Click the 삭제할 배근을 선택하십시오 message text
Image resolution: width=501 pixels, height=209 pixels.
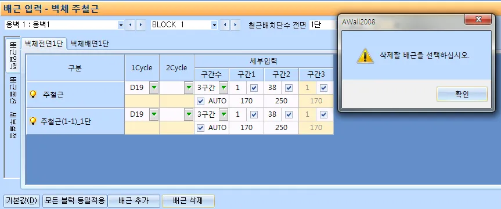[x=425, y=55]
